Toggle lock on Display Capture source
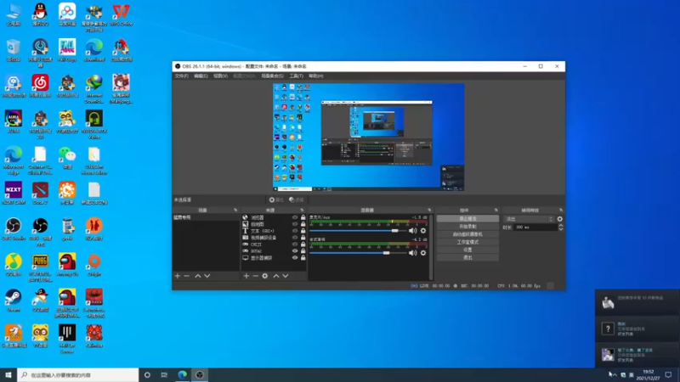 [x=303, y=258]
